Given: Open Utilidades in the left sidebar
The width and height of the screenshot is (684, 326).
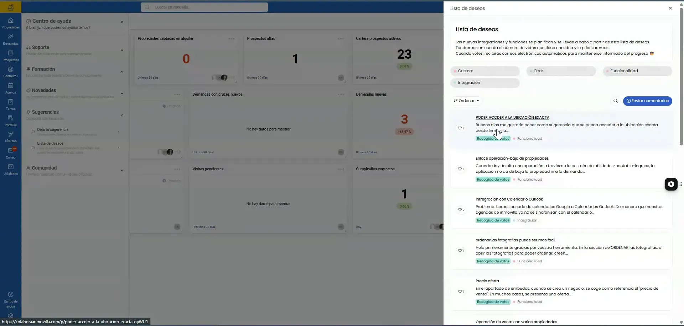Looking at the screenshot, I should coord(11,170).
